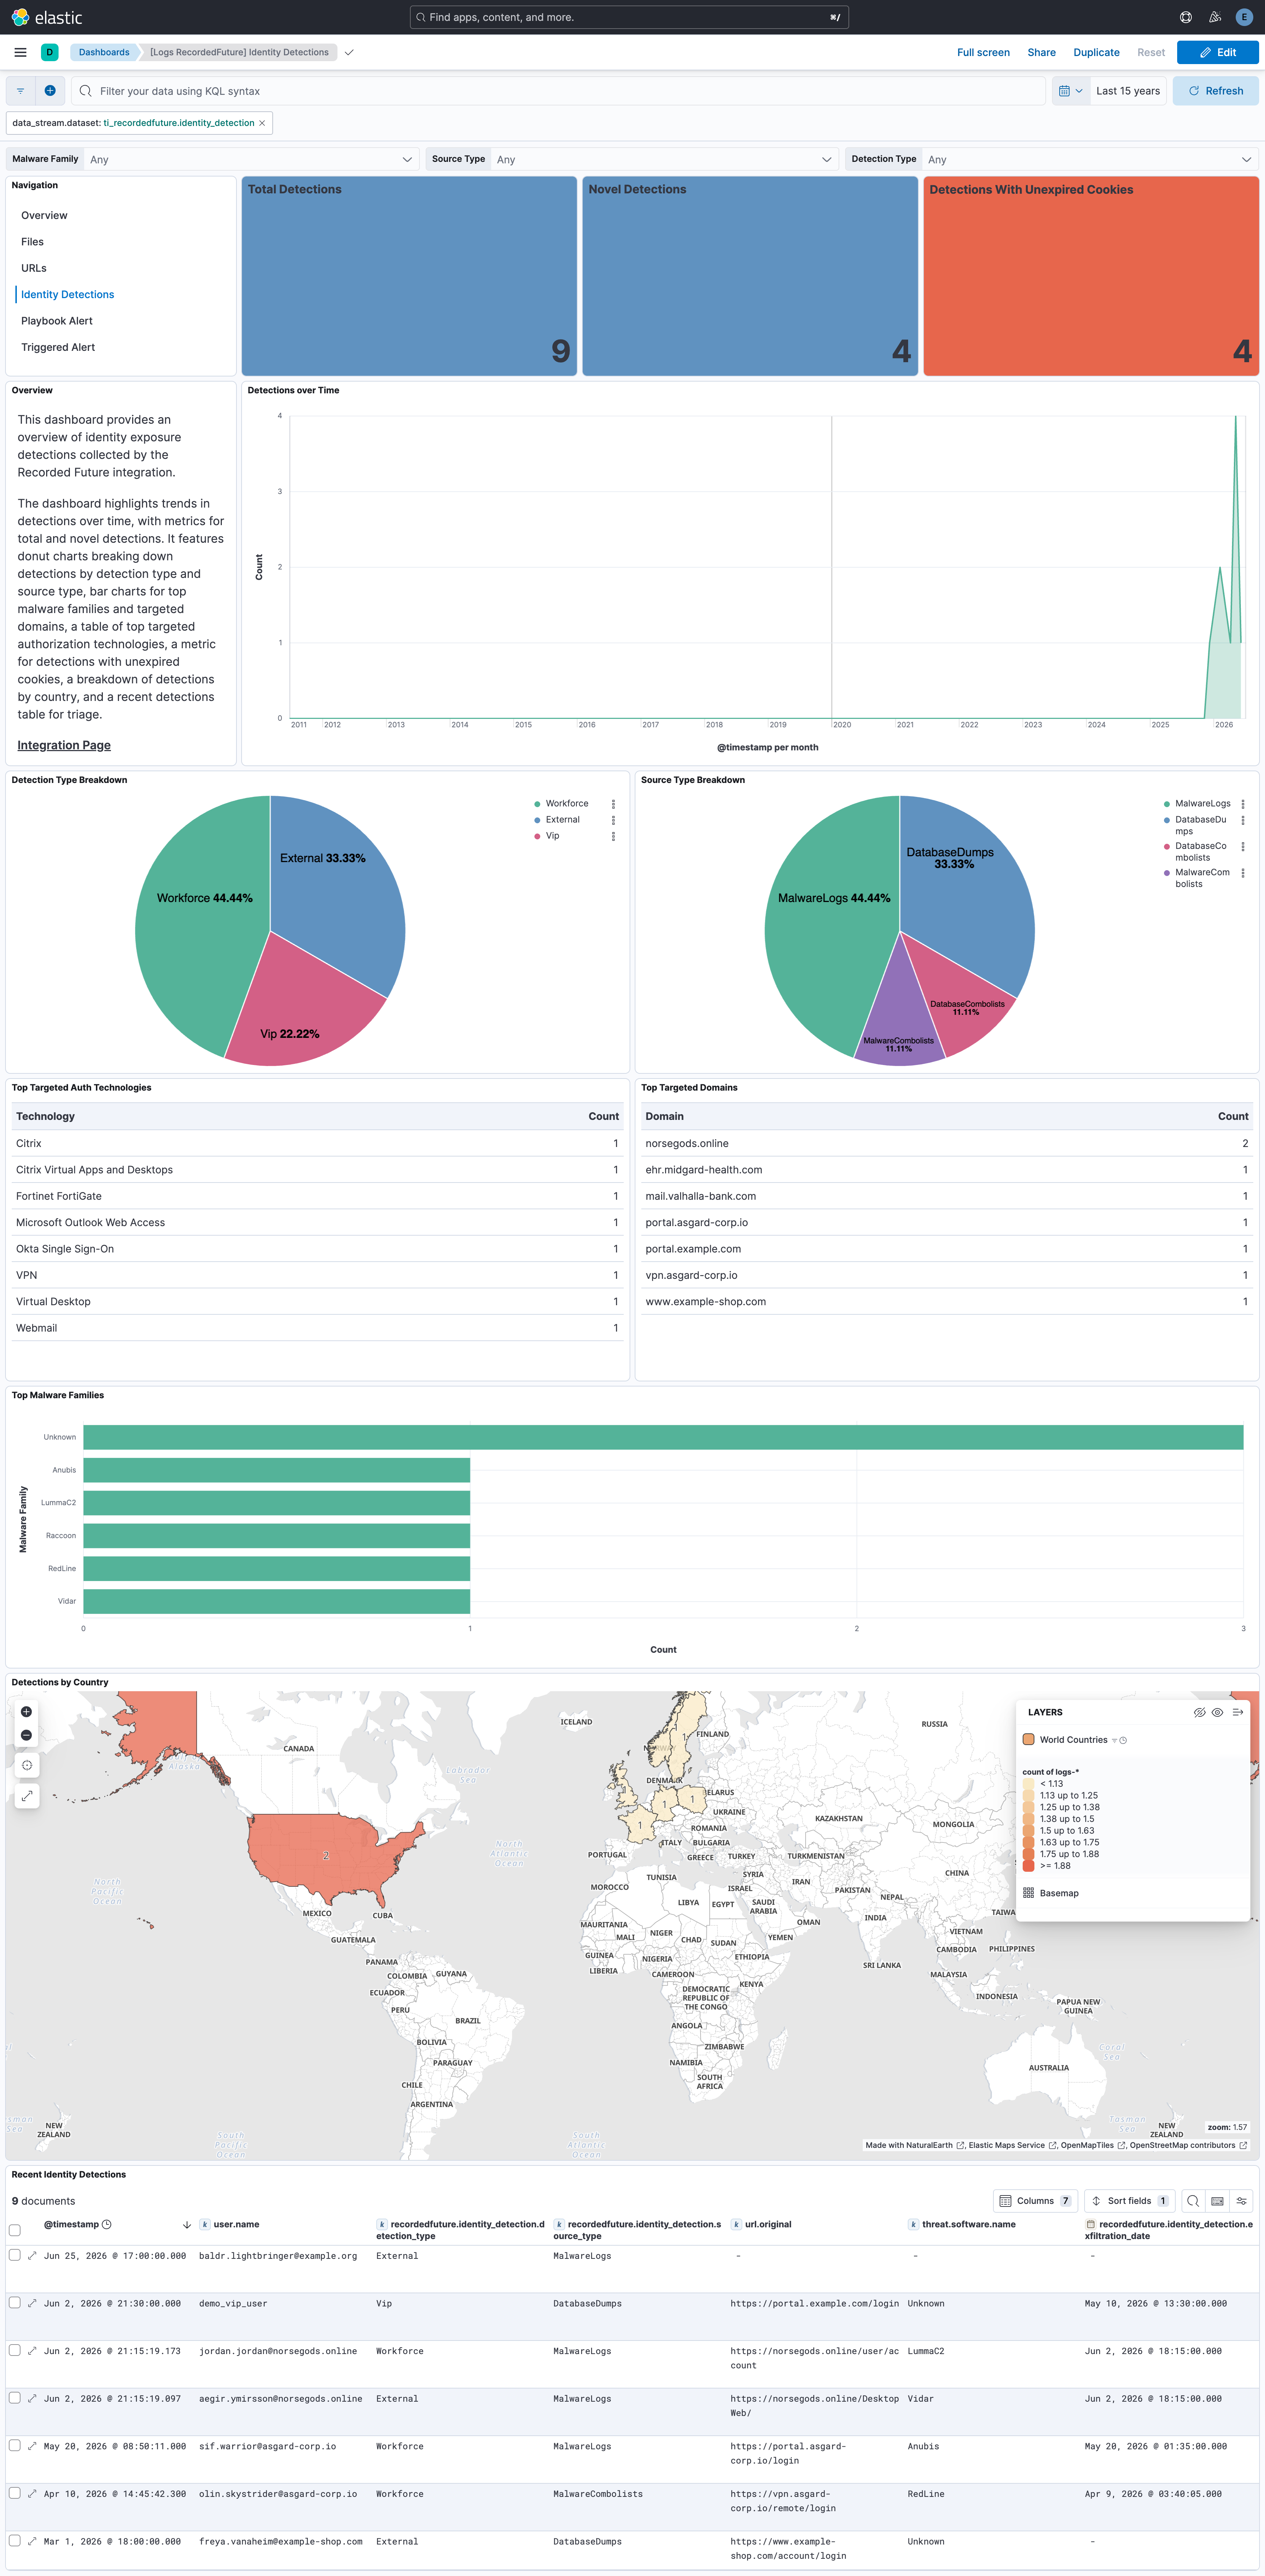Click the Share button
The height and width of the screenshot is (2576, 1265).
pyautogui.click(x=1041, y=52)
